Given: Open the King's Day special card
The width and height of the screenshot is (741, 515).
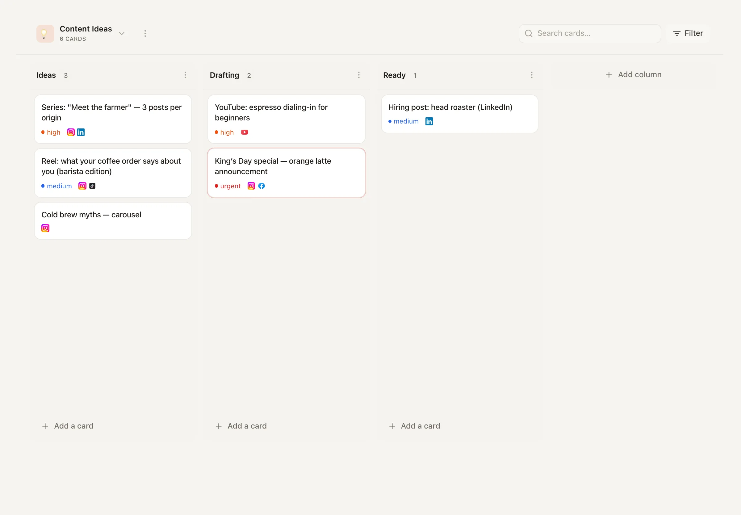Looking at the screenshot, I should pos(287,173).
